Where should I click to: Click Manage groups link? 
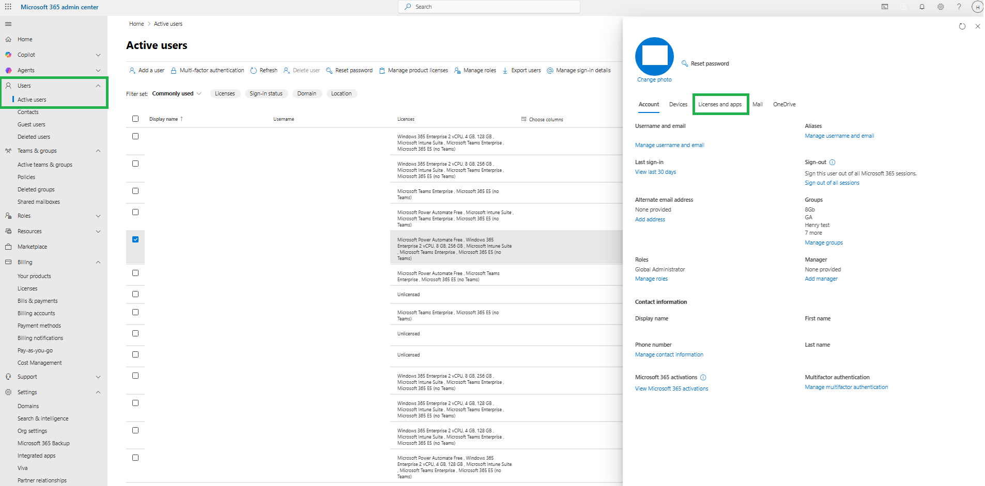point(824,242)
